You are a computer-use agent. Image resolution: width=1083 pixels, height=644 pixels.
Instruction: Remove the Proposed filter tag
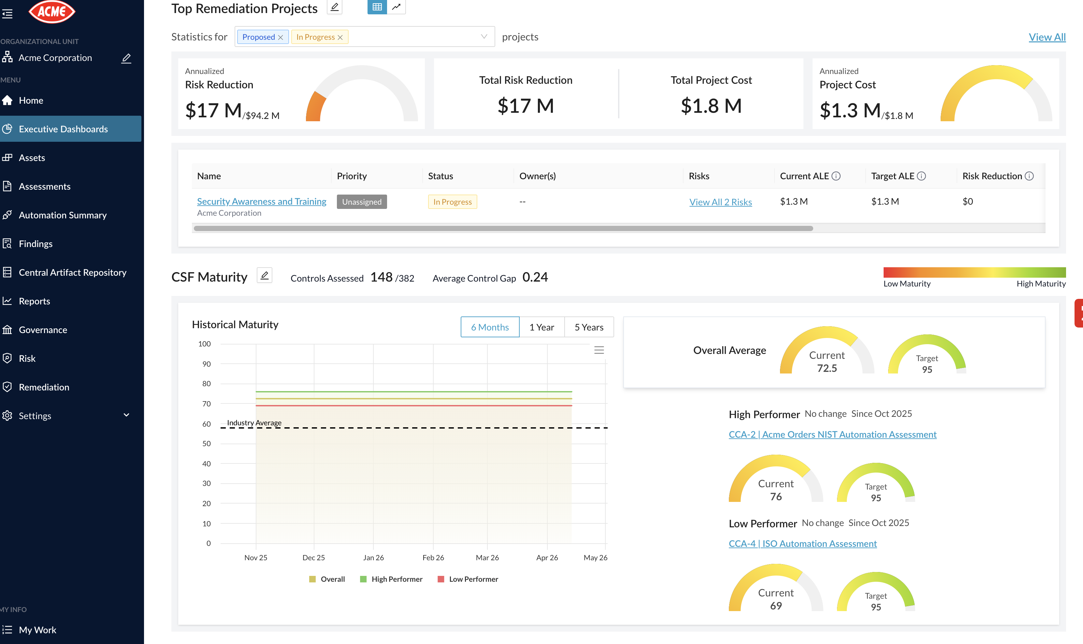point(281,37)
